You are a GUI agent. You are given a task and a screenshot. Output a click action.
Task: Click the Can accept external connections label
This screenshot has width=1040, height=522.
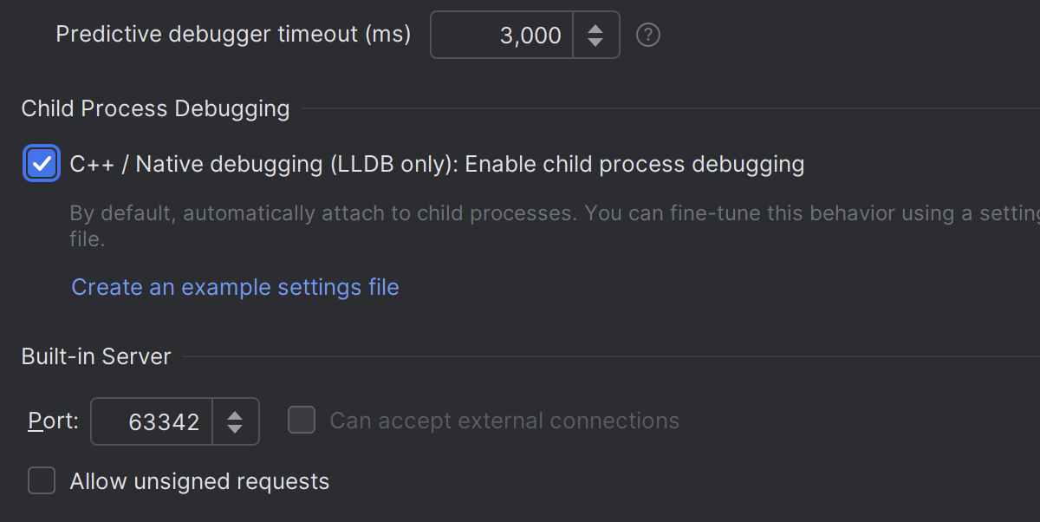(x=504, y=421)
